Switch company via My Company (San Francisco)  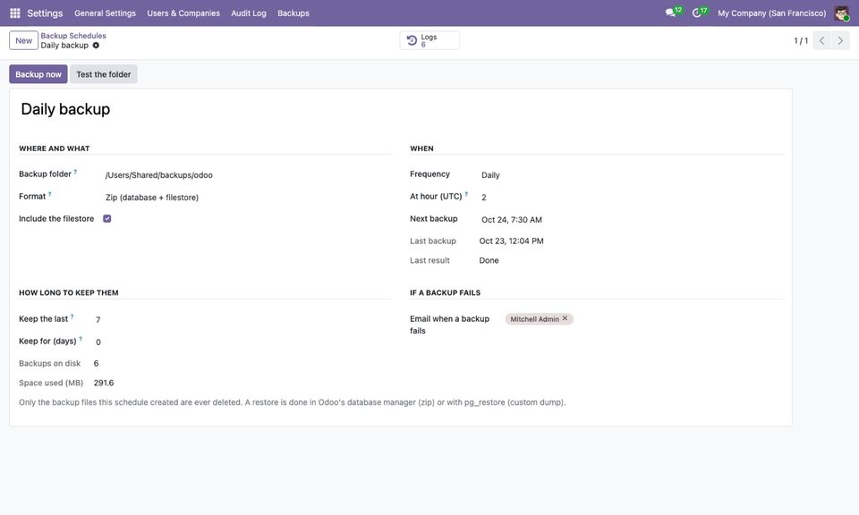click(771, 13)
